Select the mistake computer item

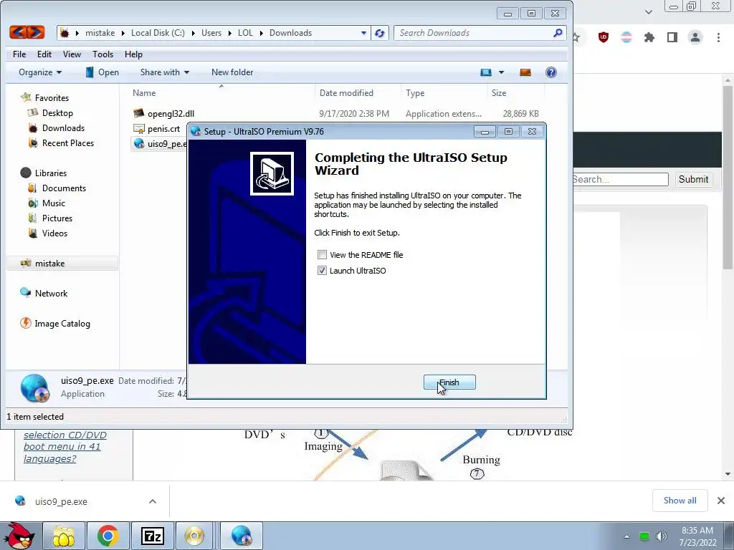62,264
